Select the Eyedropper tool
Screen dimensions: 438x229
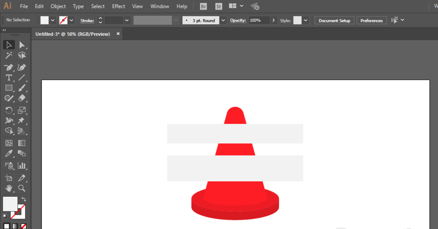(x=9, y=153)
